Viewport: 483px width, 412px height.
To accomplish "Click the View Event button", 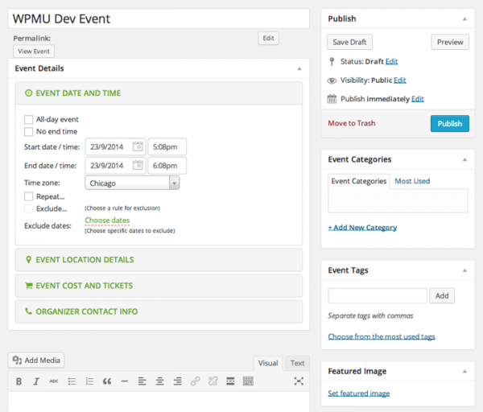I will tap(34, 51).
